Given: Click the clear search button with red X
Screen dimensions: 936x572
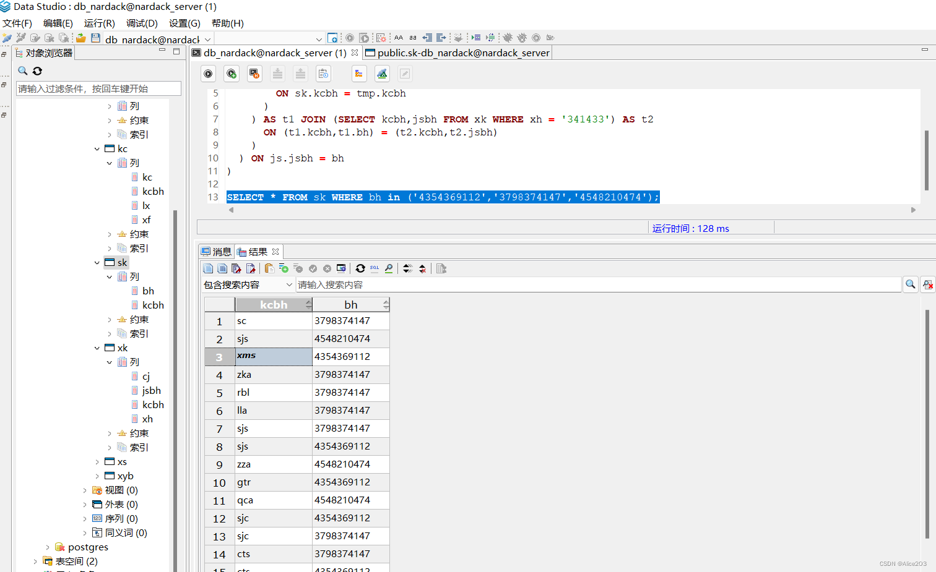Looking at the screenshot, I should (927, 284).
